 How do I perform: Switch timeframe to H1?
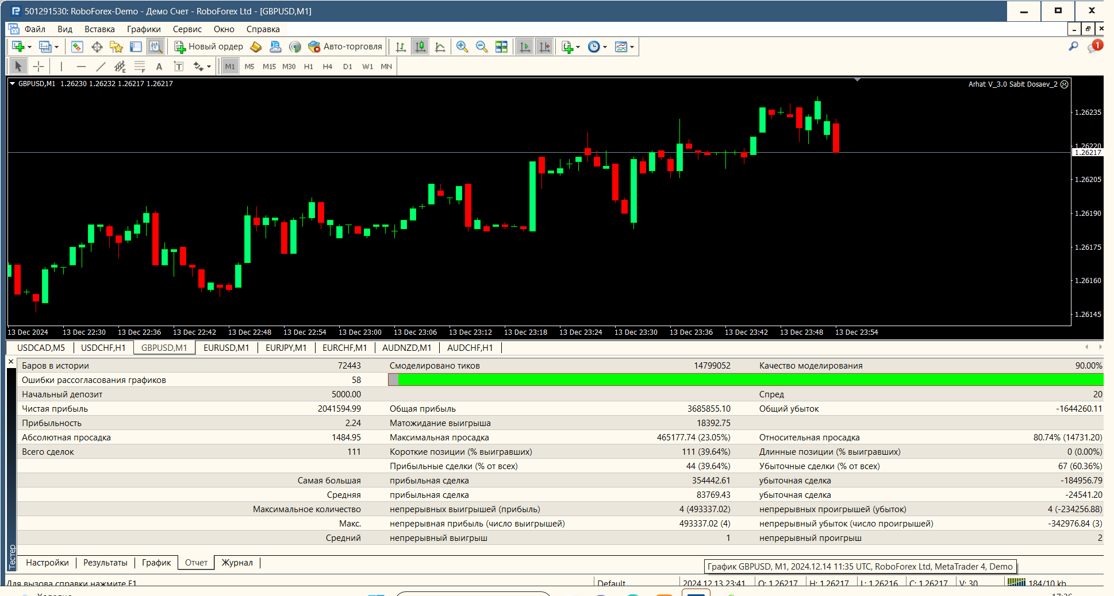click(309, 67)
